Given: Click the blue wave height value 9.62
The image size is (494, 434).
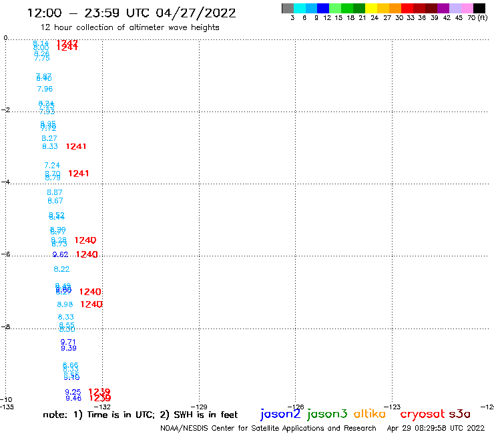Looking at the screenshot, I should click(60, 254).
